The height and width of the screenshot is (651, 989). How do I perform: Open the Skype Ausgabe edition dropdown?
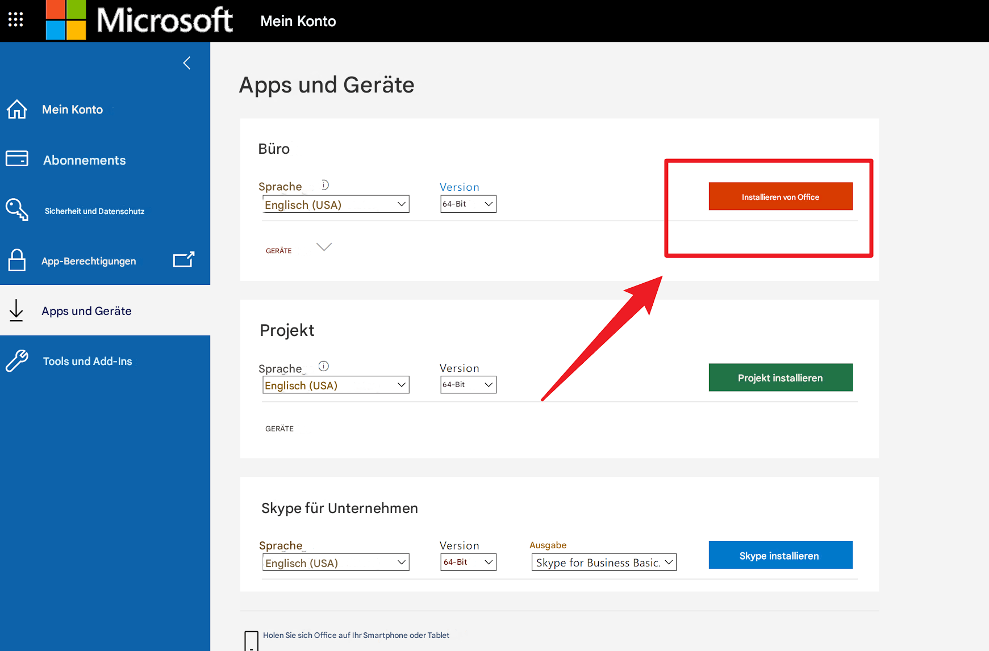[x=604, y=562]
